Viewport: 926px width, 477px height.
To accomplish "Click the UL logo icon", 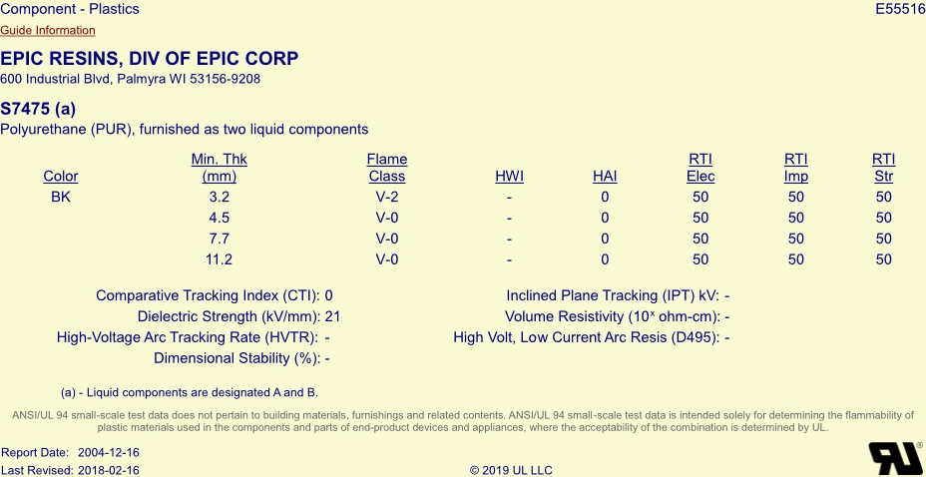I will tap(895, 458).
